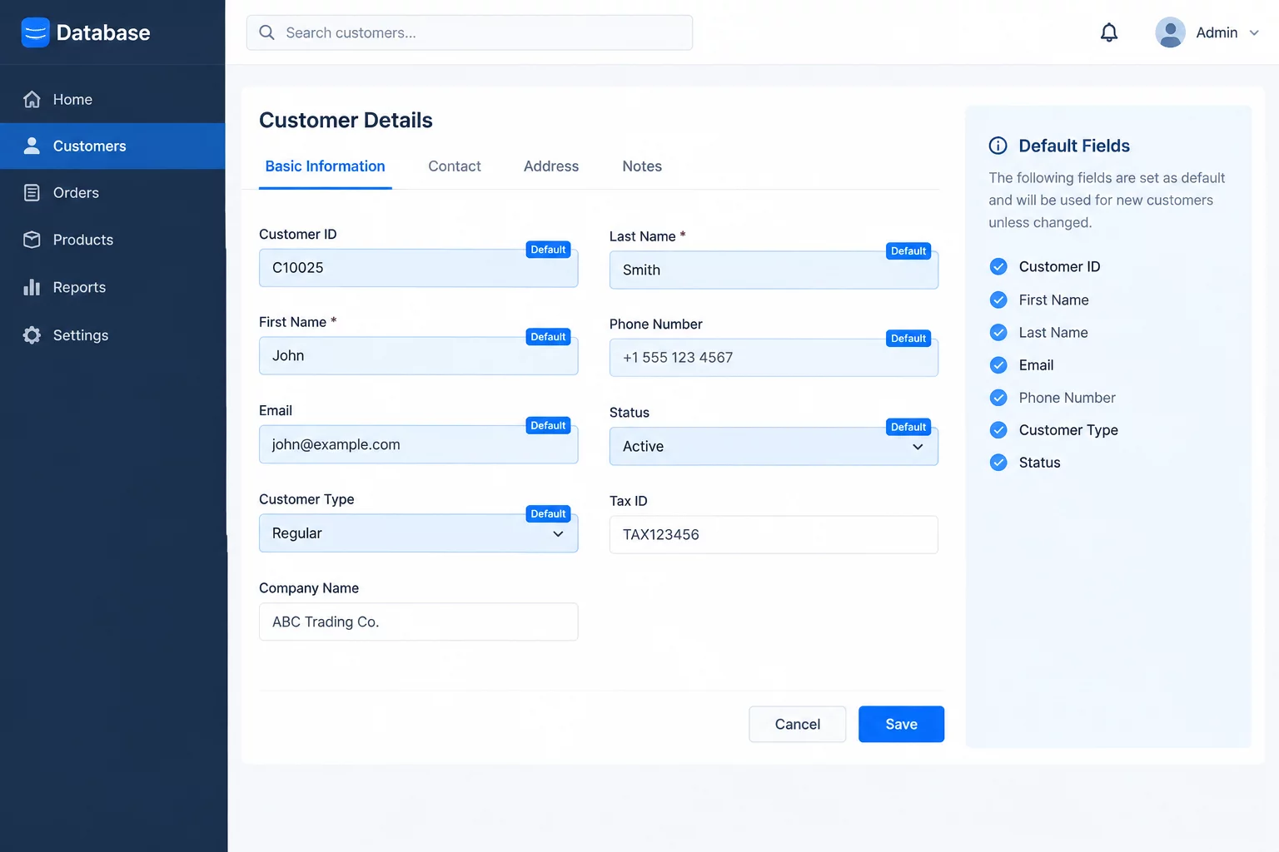Click the Default badge on Phone Number field
This screenshot has height=852, width=1279.
pyautogui.click(x=908, y=339)
